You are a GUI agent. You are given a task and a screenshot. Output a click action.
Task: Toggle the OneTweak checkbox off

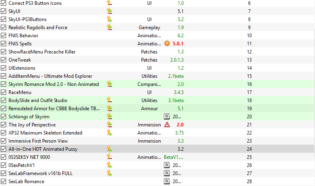coord(3,60)
